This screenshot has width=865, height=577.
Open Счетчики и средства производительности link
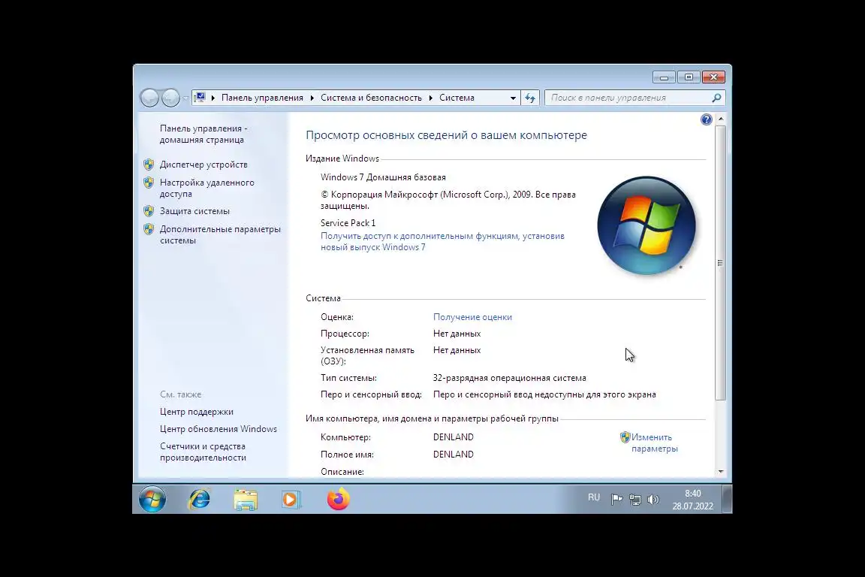tap(203, 452)
